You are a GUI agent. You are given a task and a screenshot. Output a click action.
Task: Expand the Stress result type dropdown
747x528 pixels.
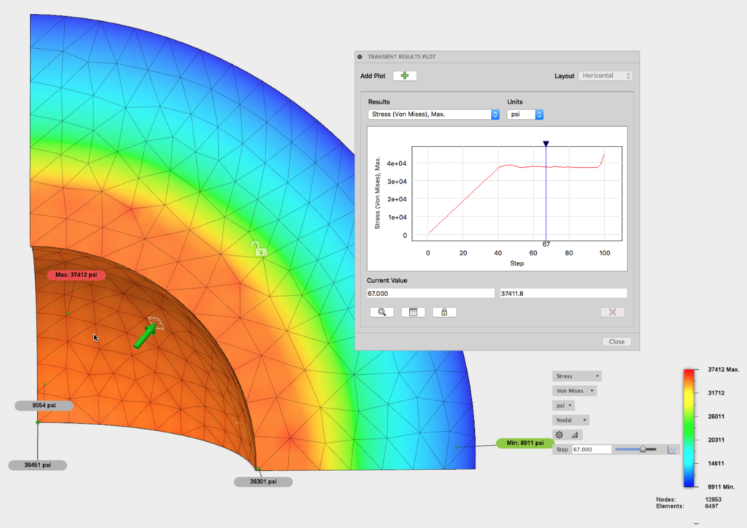click(577, 376)
